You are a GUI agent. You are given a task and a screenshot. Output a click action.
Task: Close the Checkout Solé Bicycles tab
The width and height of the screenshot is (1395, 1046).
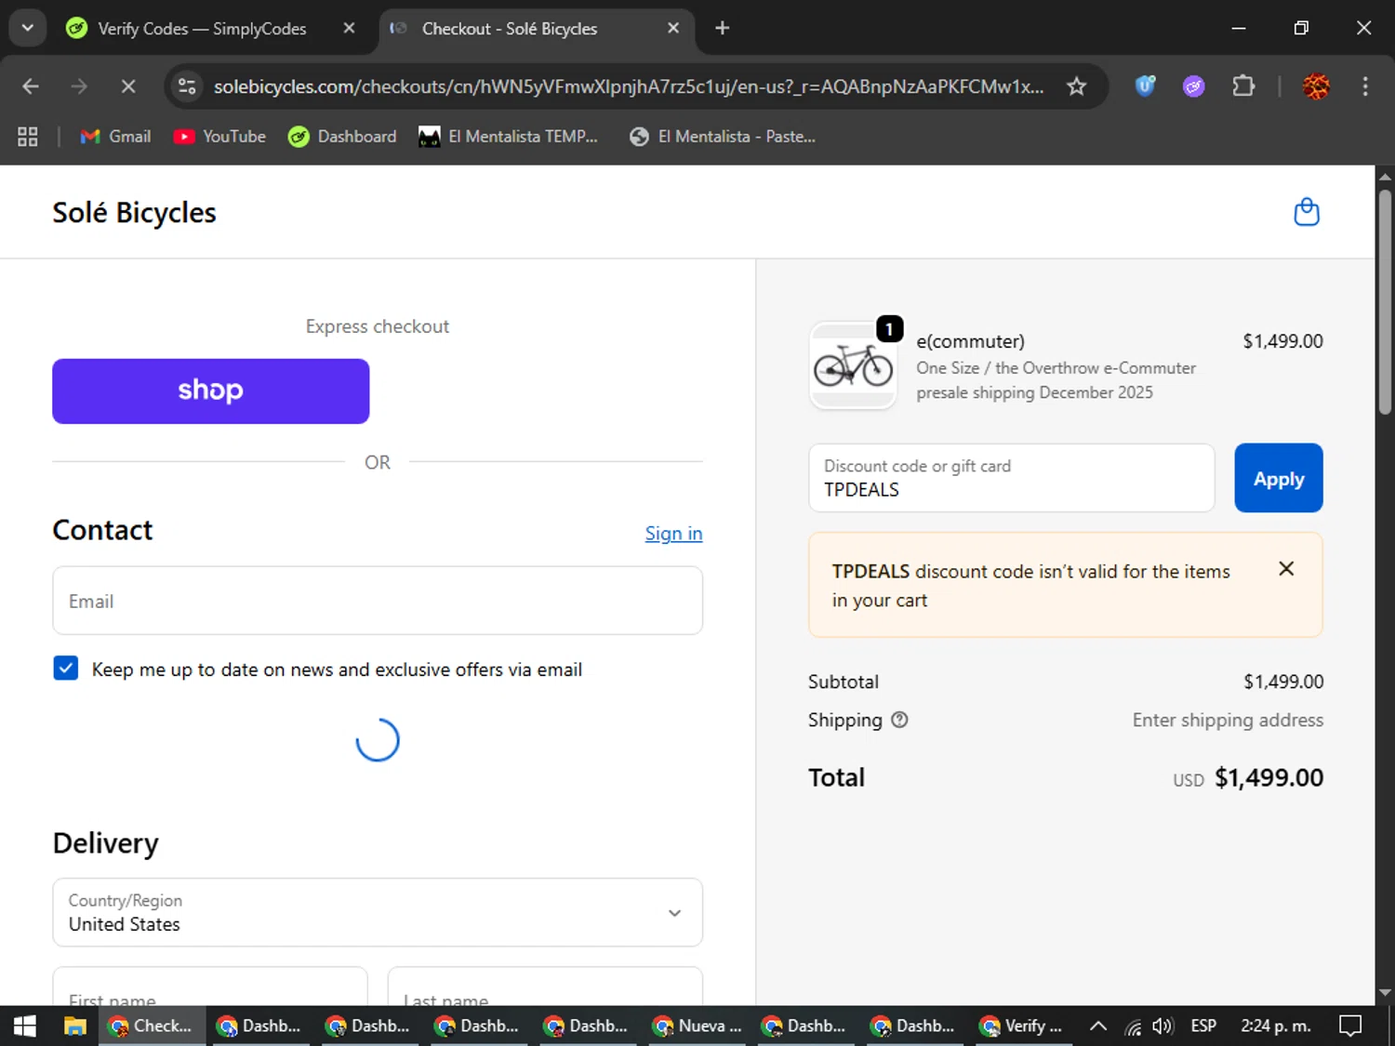673,28
